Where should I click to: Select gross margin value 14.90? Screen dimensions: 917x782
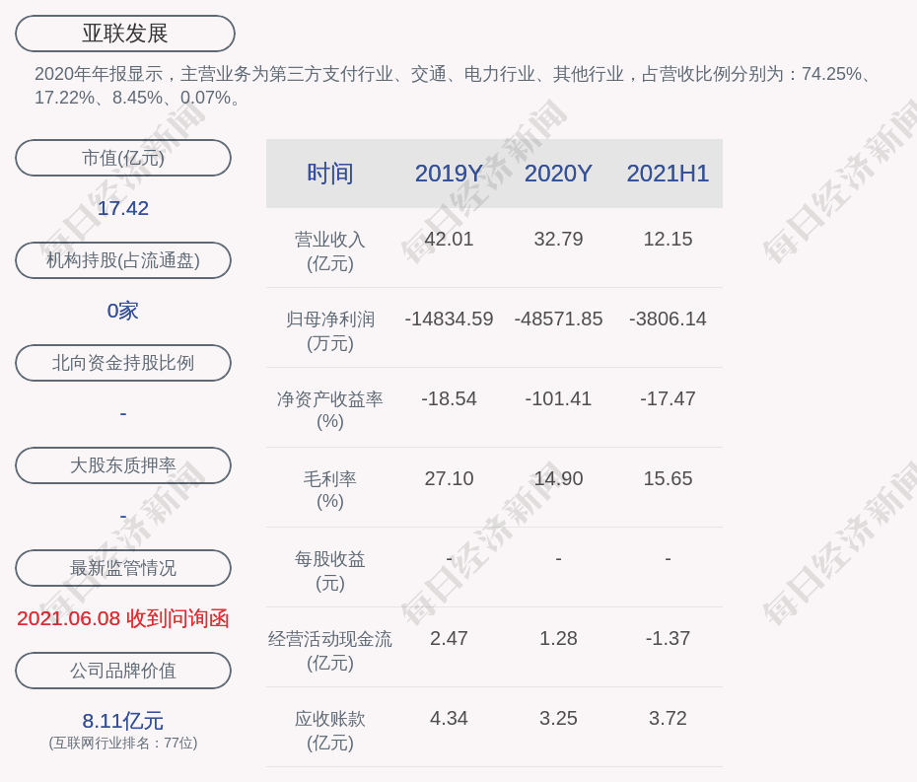[x=558, y=478]
